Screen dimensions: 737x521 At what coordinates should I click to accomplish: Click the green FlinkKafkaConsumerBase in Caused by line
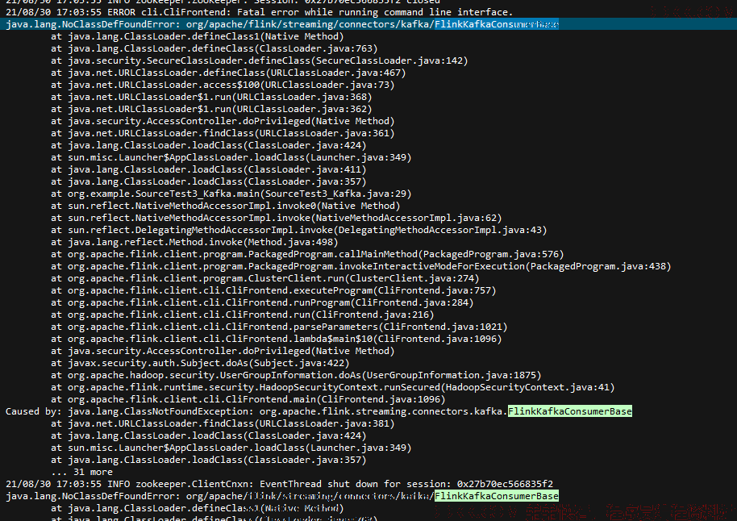coord(569,411)
